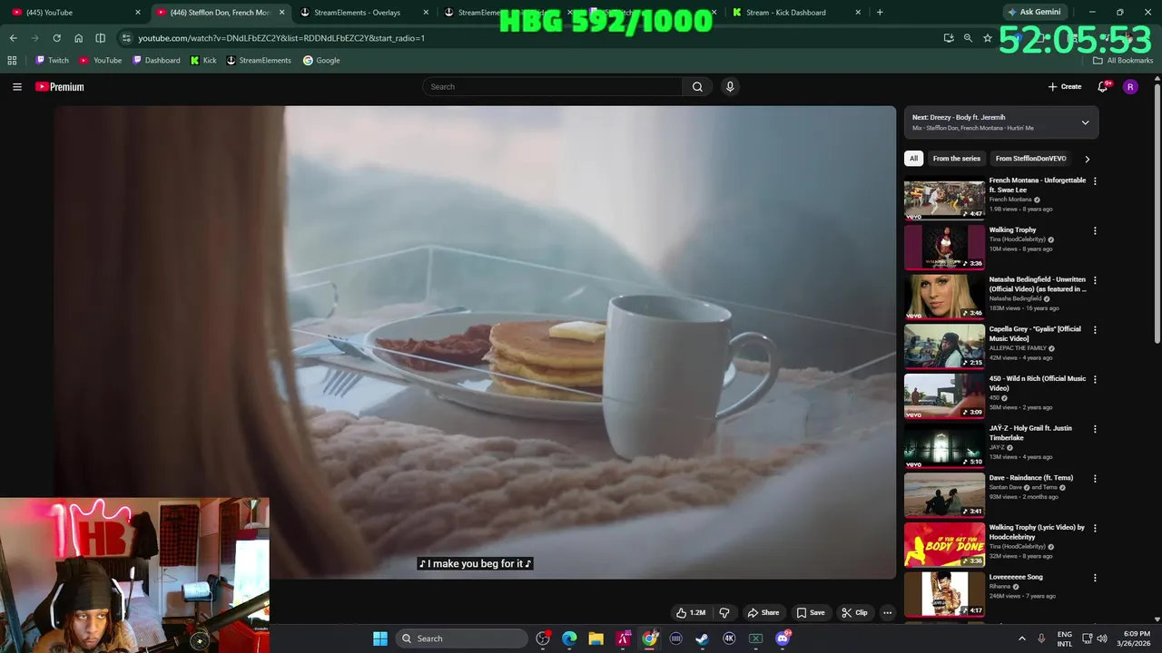Play Walking Trophy video thumbnail

[944, 247]
